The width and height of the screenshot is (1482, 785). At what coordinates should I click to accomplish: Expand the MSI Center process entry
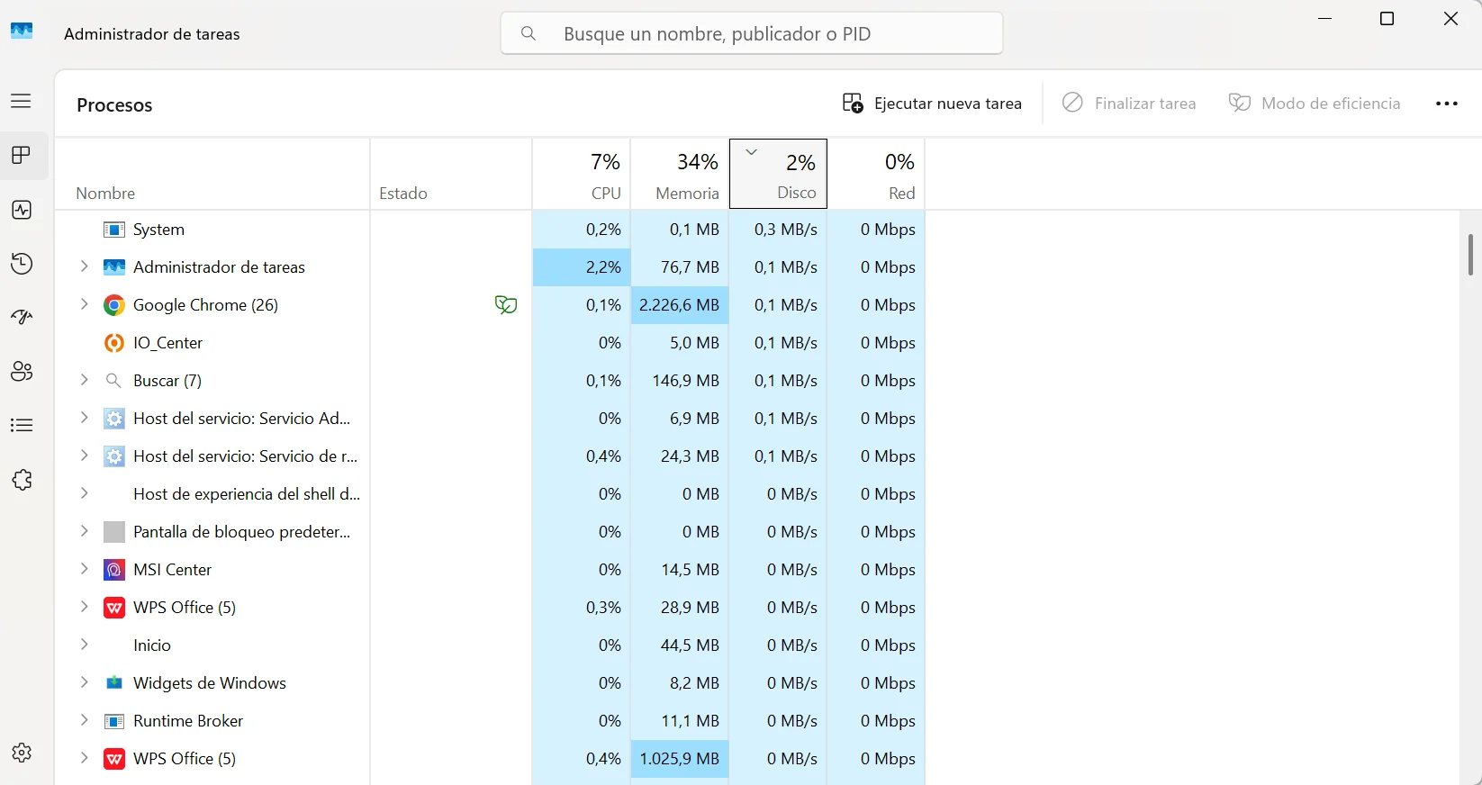(x=84, y=569)
